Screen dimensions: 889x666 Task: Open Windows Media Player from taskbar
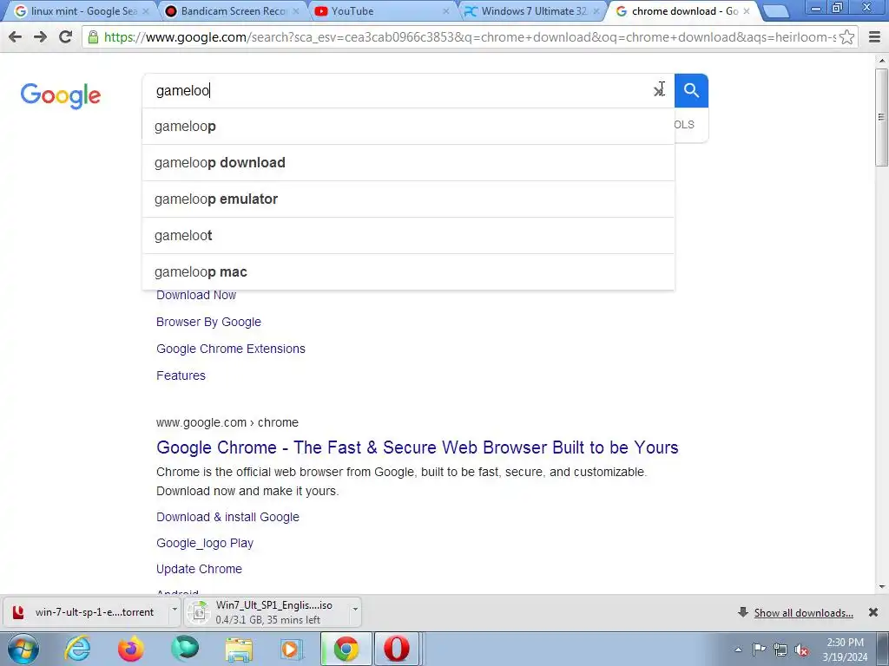(x=293, y=649)
